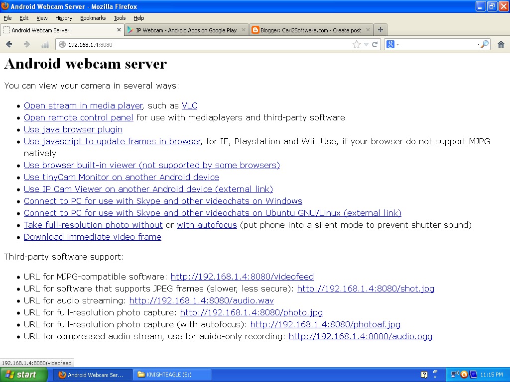Screen dimensions: 510x382
Task: Close the Android Webcam Server tab
Action: [x=119, y=30]
